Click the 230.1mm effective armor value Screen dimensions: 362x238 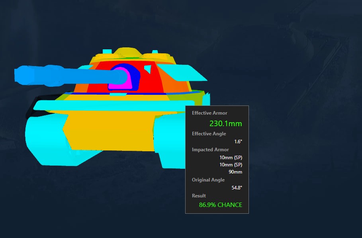[225, 124]
